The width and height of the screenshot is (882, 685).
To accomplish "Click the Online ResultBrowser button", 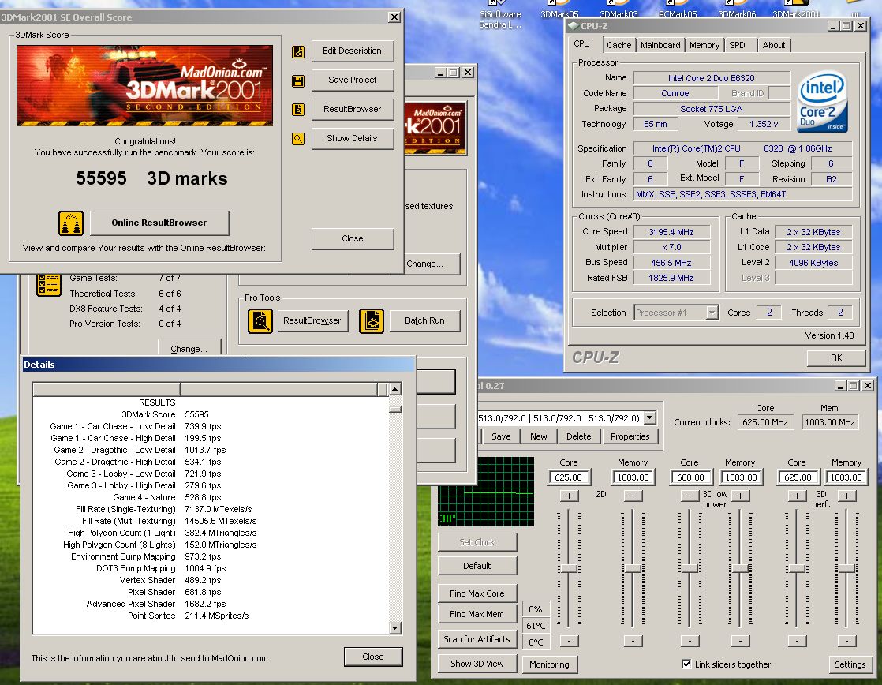I will pos(159,223).
